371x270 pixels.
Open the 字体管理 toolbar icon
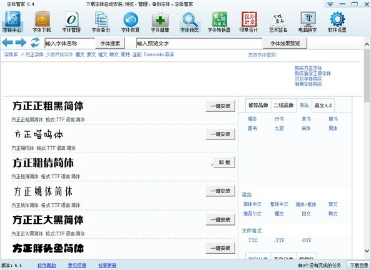pos(71,22)
